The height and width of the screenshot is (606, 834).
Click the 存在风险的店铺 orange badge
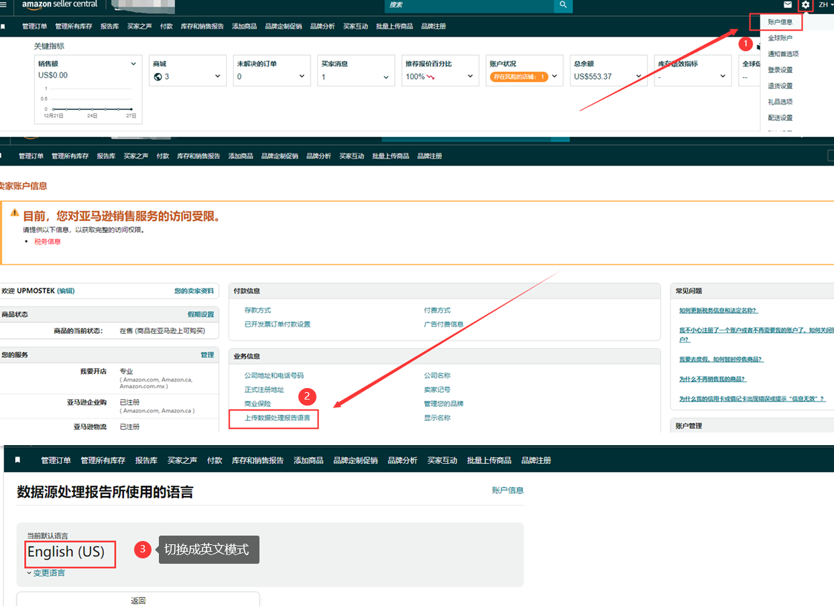(519, 77)
